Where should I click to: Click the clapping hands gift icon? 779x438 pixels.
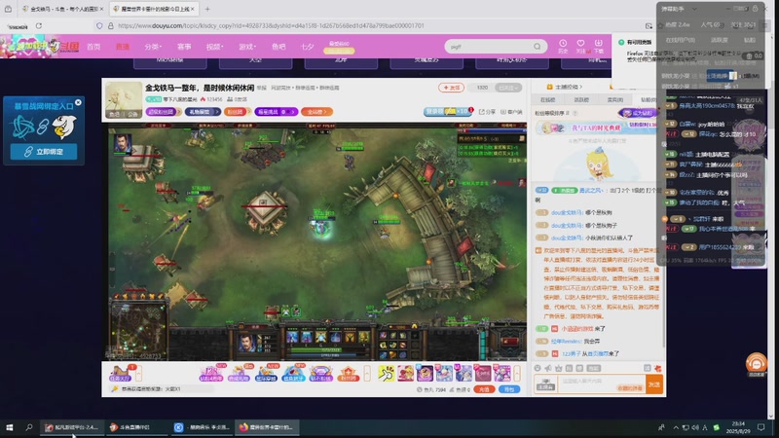coord(386,373)
